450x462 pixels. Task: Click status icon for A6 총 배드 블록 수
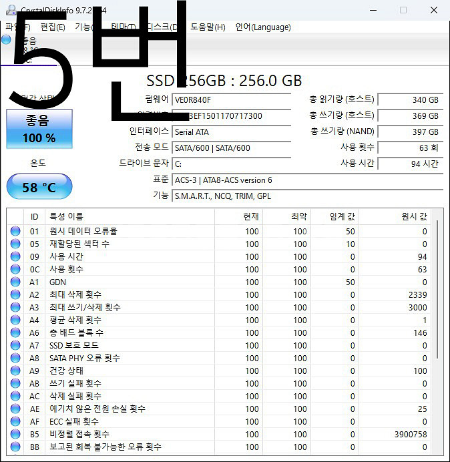(15, 332)
